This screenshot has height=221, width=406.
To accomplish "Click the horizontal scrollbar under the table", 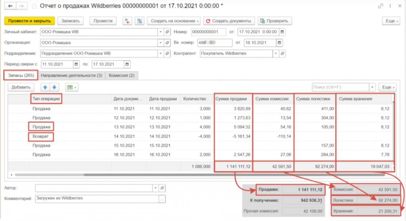I will (198, 174).
